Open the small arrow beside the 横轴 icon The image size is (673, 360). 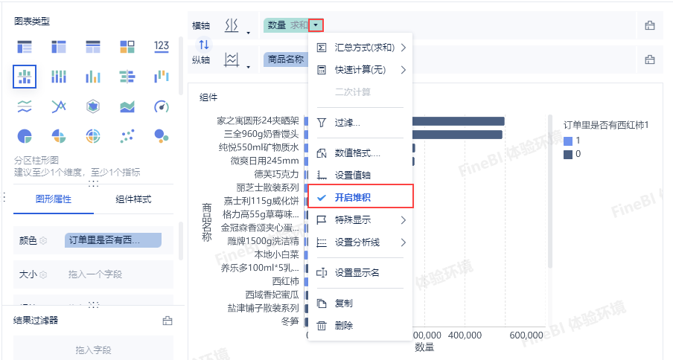point(248,33)
